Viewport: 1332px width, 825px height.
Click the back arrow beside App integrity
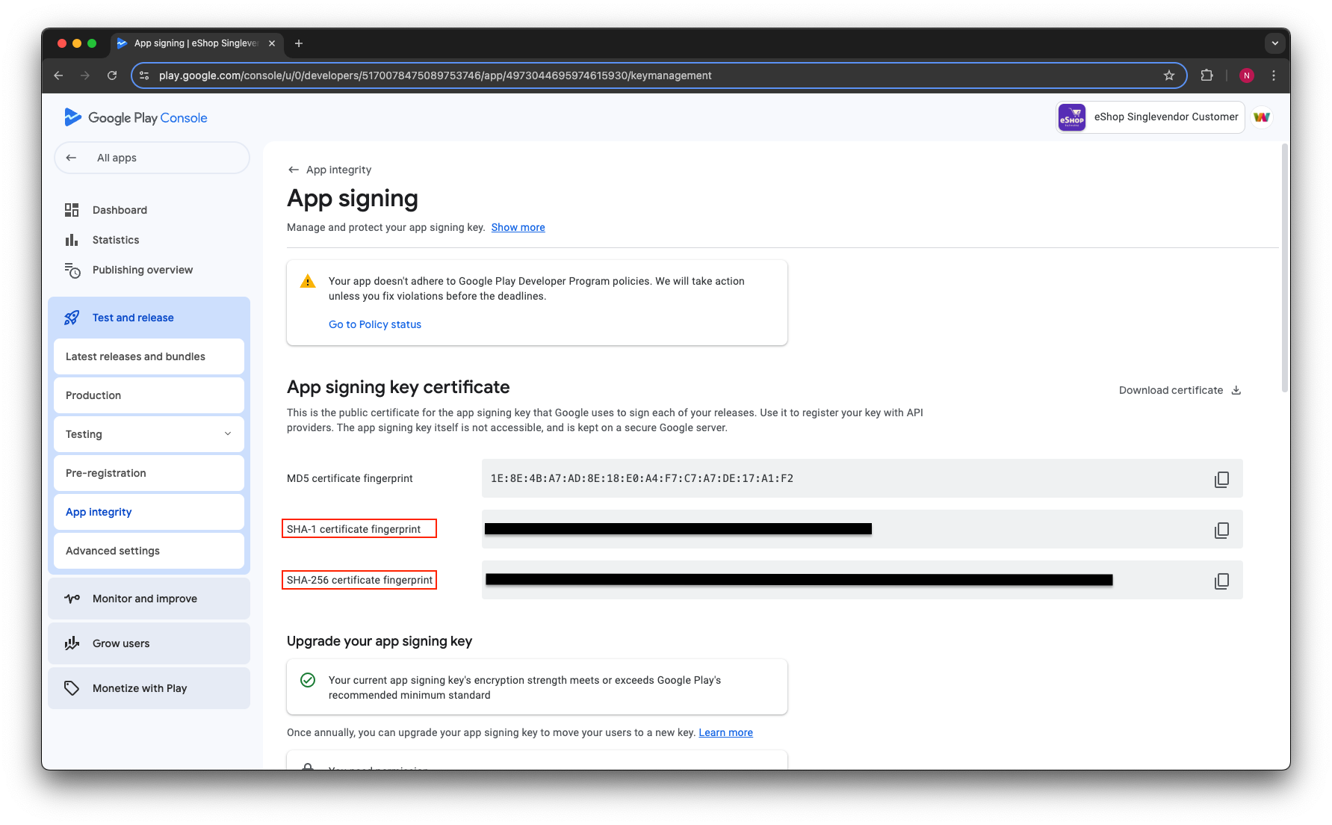point(294,170)
